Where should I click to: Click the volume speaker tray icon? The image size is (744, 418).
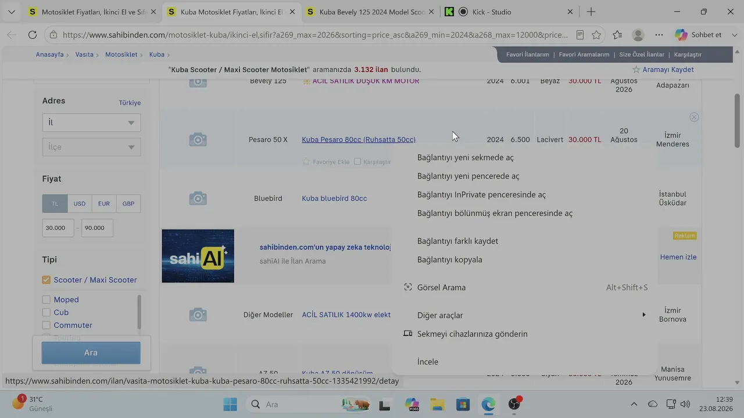685,404
